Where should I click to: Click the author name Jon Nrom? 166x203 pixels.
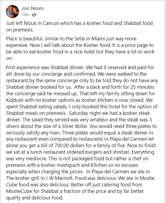click(33, 8)
